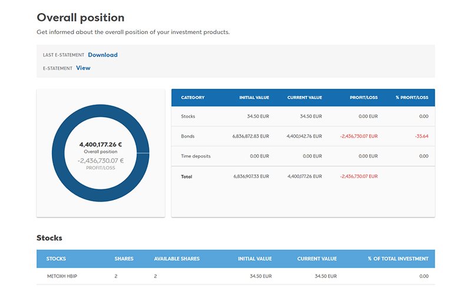Image resolution: width=471 pixels, height=294 pixels.
Task: Click the Download link for last e-statement
Action: [x=102, y=55]
